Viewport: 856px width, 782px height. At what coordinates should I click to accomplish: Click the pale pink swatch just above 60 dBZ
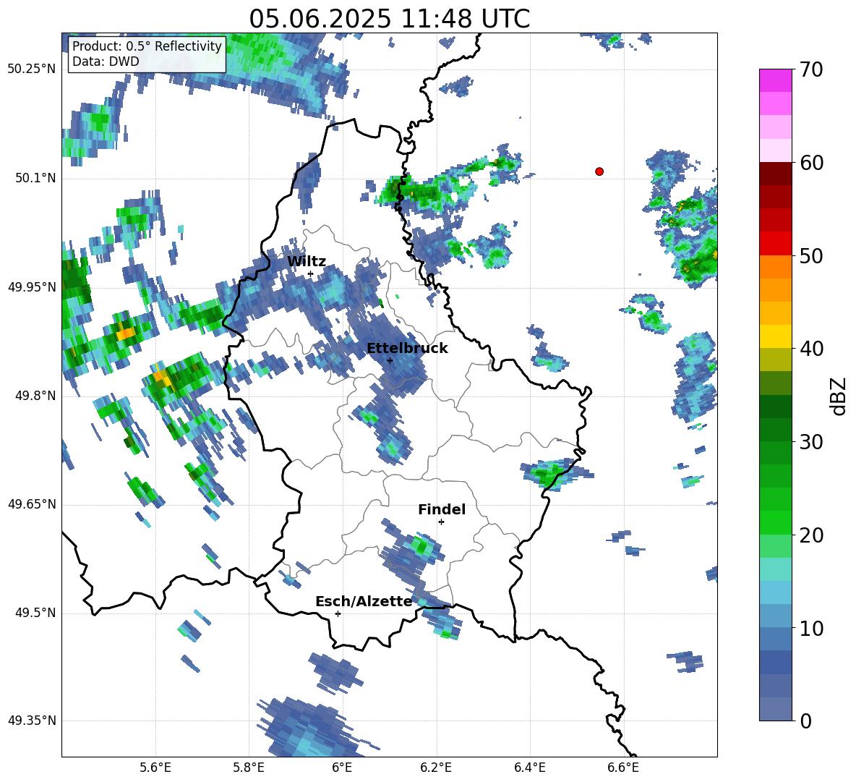point(775,150)
